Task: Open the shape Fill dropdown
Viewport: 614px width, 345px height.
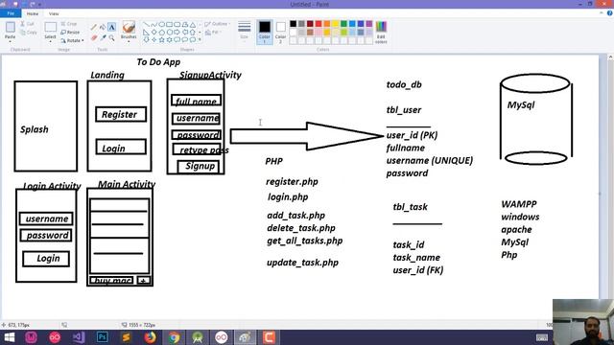Action: (212, 32)
